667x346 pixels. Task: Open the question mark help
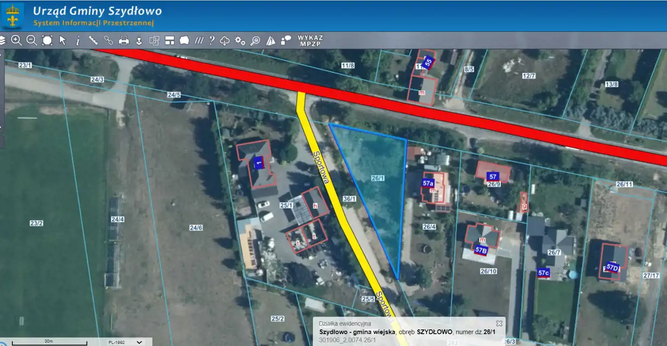[x=212, y=41]
